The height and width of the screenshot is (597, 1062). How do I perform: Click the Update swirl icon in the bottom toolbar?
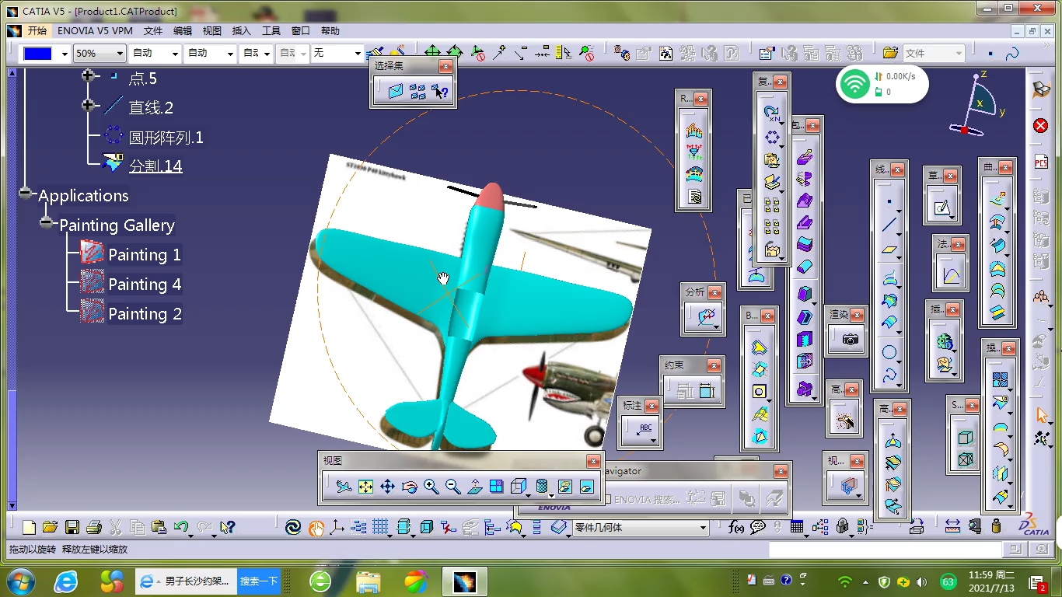coord(292,528)
